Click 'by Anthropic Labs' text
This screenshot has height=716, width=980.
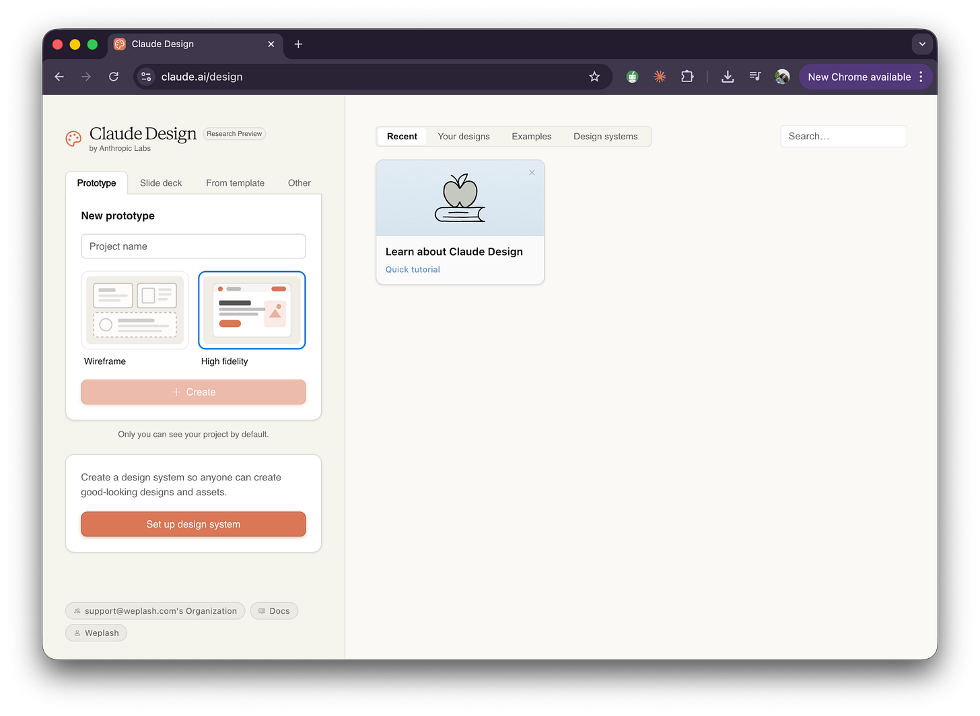point(120,149)
